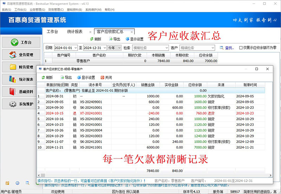Open 统计报表 chart icon in sidebar
The height and width of the screenshot is (194, 281).
click(x=13, y=79)
